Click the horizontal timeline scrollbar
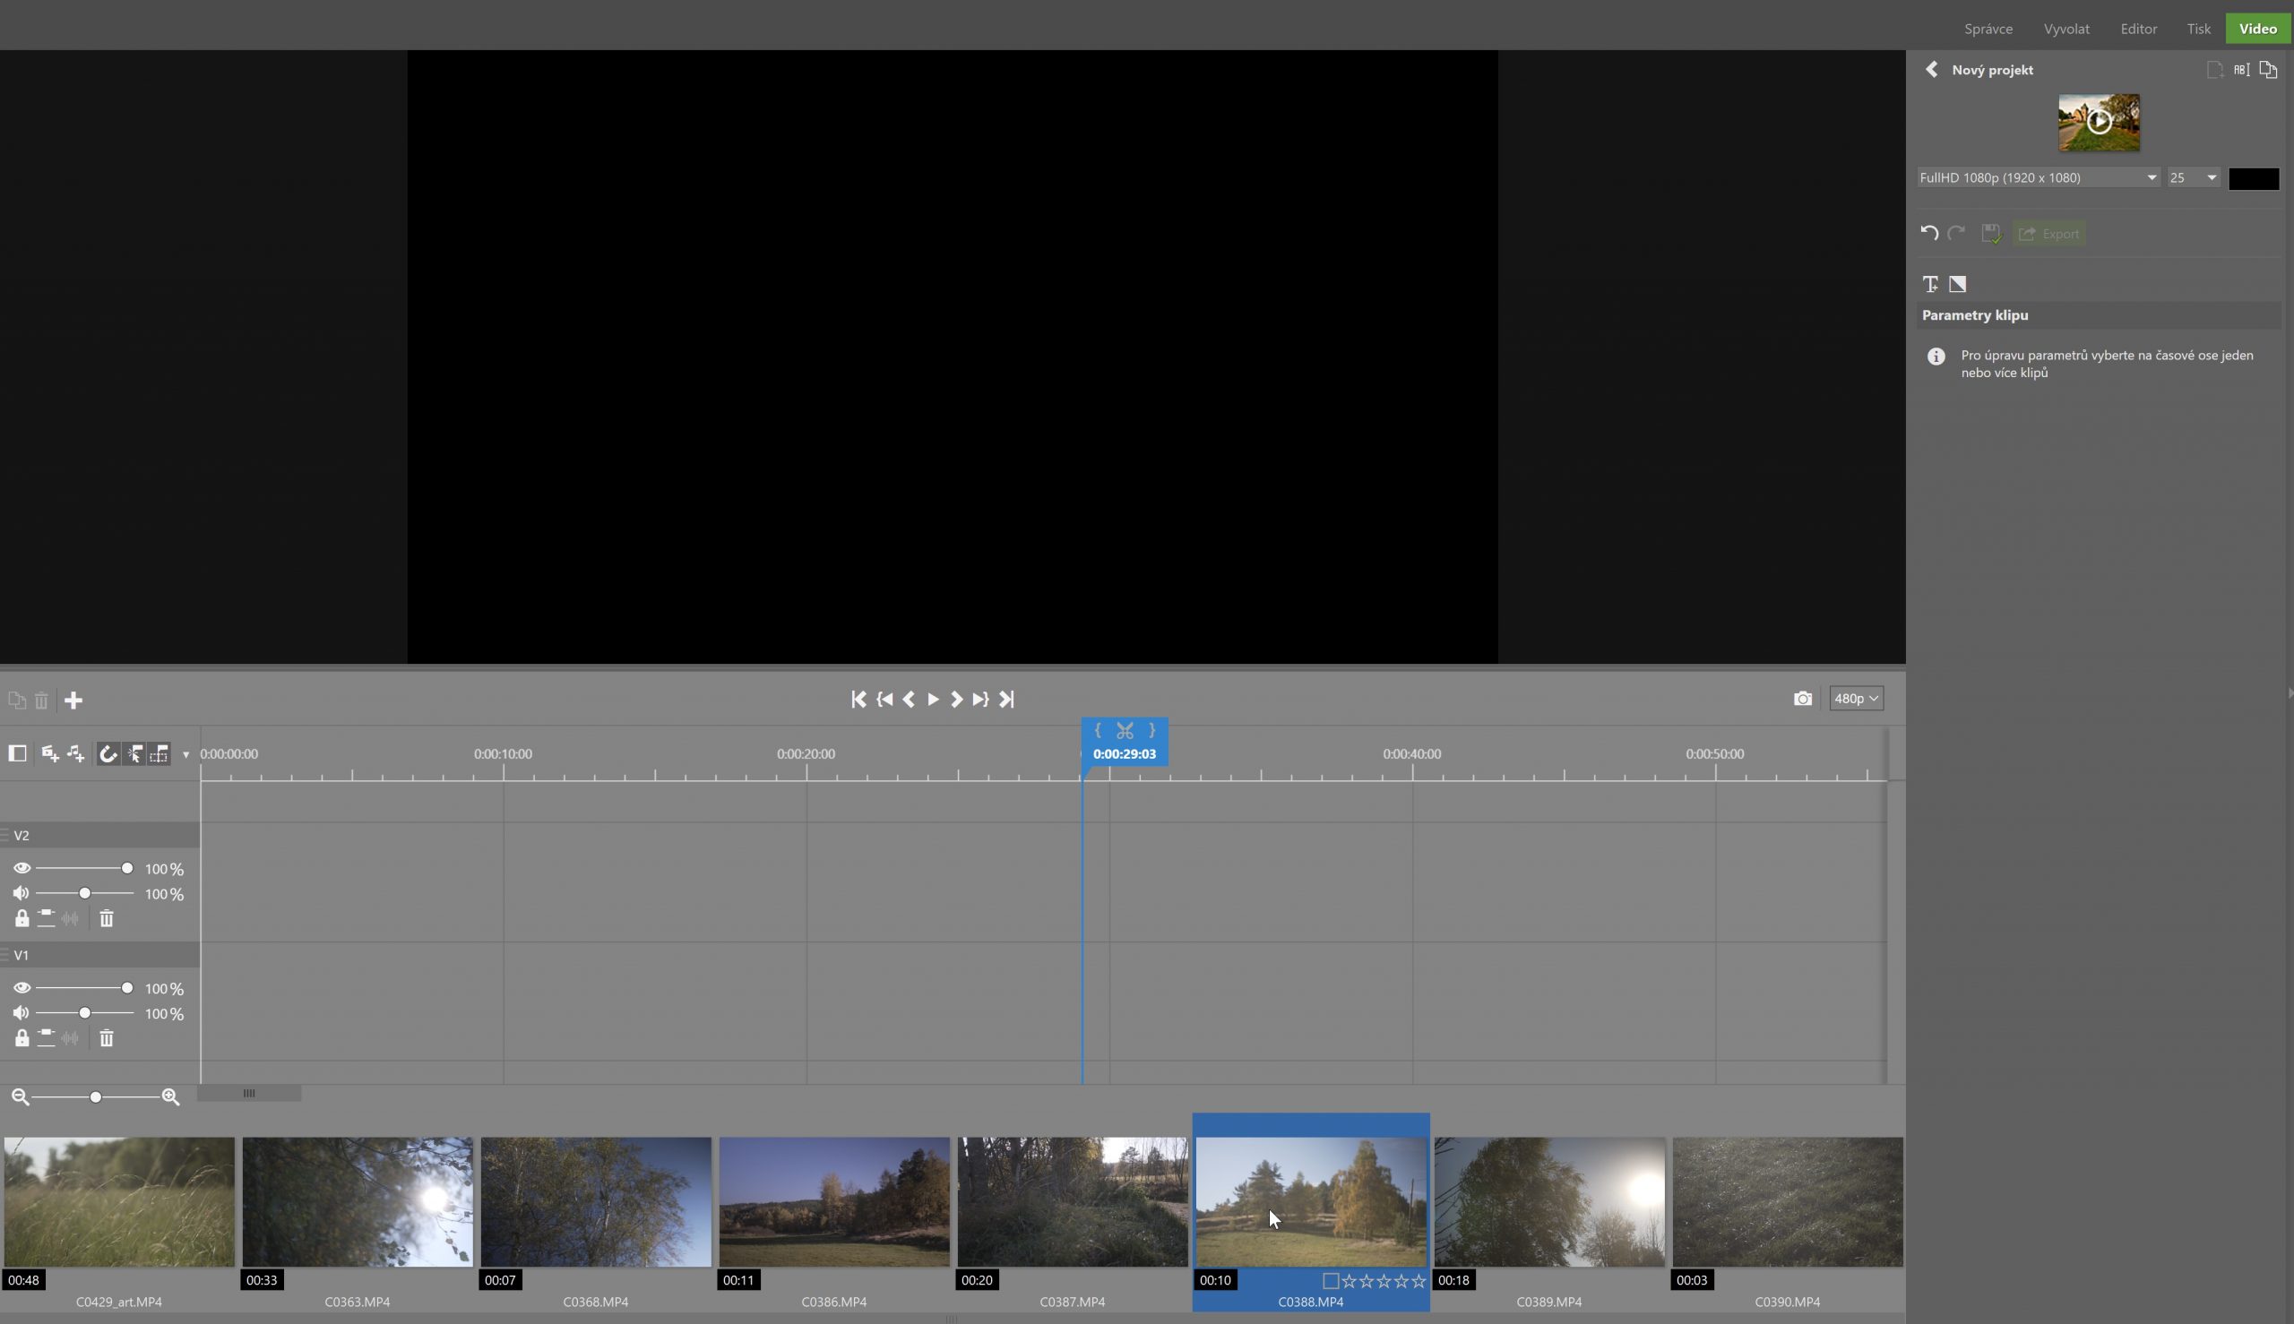The height and width of the screenshot is (1324, 2294). [249, 1093]
